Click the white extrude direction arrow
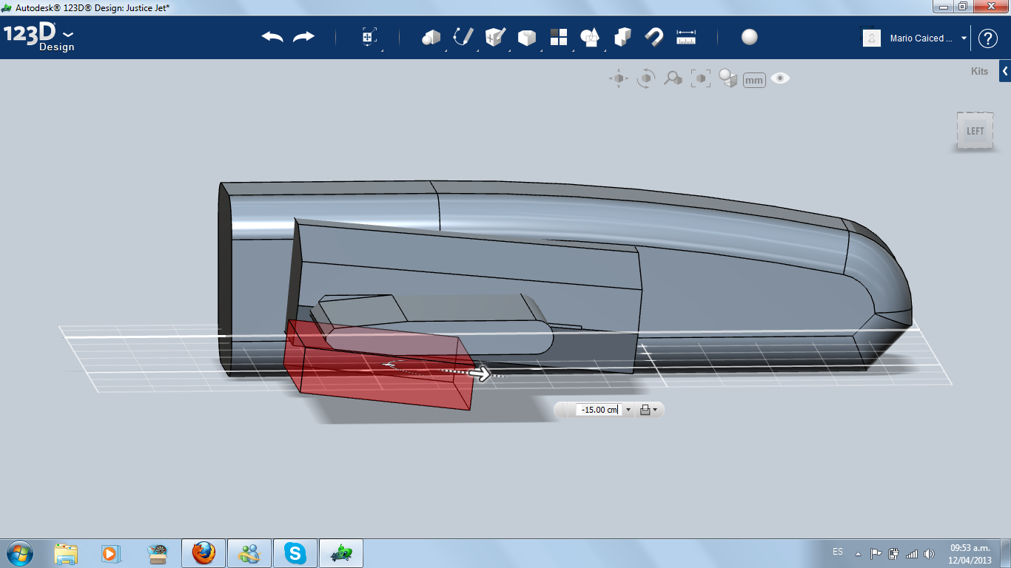Image resolution: width=1011 pixels, height=568 pixels. [x=480, y=374]
